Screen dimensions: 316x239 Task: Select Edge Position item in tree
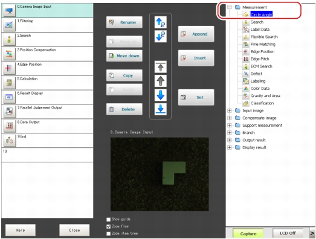pos(262,51)
